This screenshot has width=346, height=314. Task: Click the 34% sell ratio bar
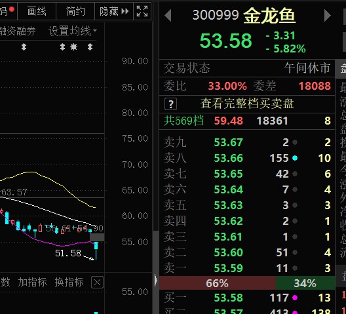click(305, 283)
